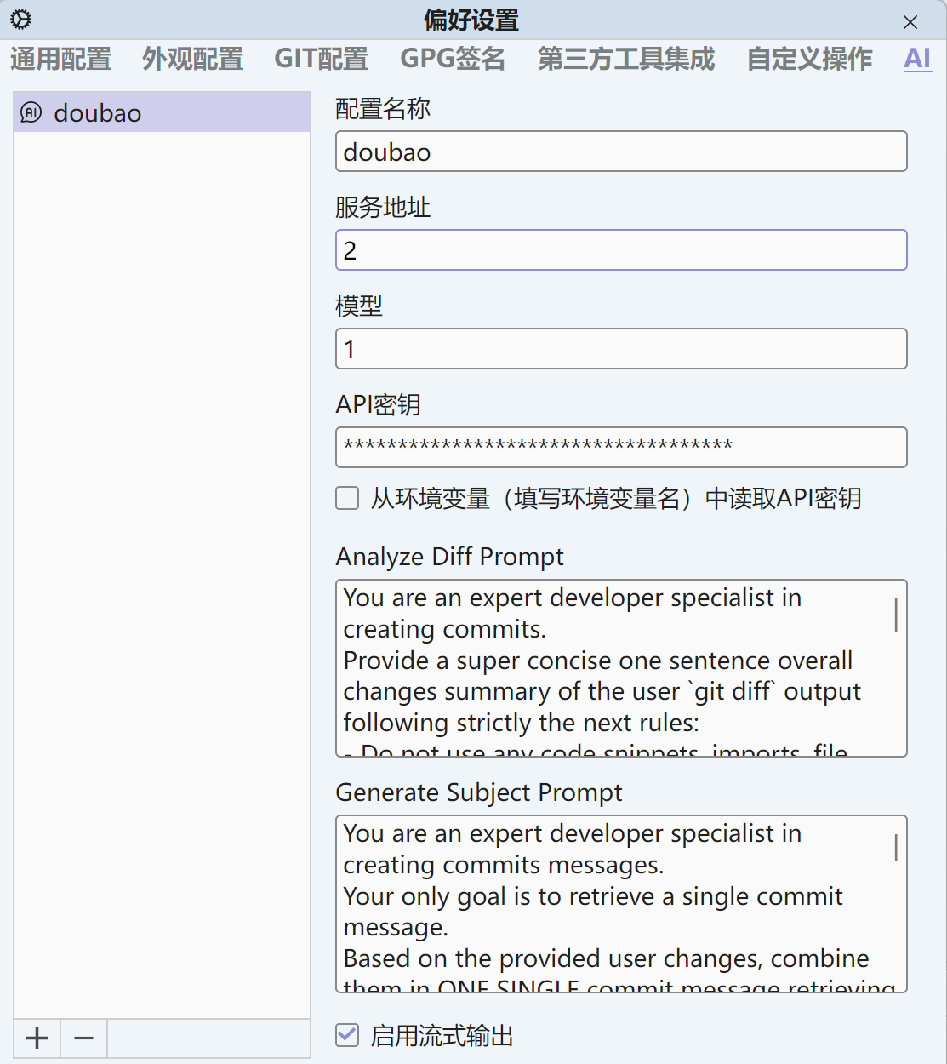Click the AI icon beside doubao entry
Viewport: 947px width, 1064px height.
coord(31,112)
